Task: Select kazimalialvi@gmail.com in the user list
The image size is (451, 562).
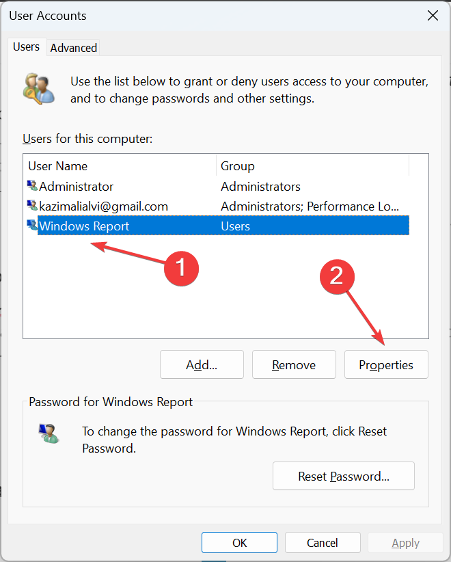Action: click(103, 206)
